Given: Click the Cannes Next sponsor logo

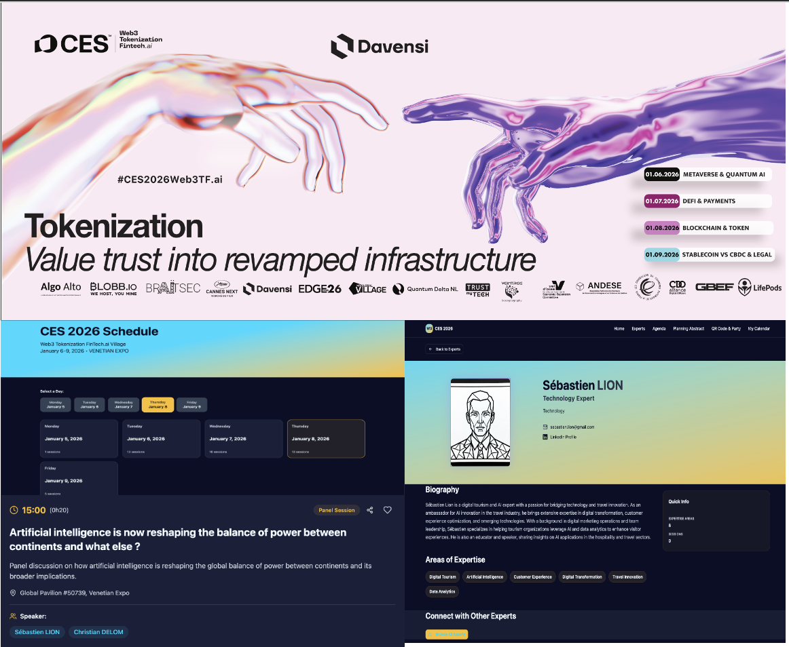Looking at the screenshot, I should click(x=222, y=288).
